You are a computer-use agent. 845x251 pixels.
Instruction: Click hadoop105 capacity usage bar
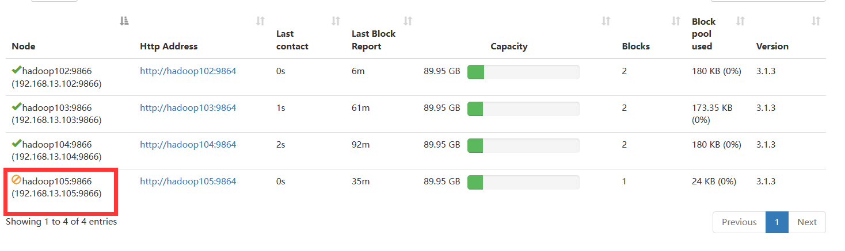[523, 182]
